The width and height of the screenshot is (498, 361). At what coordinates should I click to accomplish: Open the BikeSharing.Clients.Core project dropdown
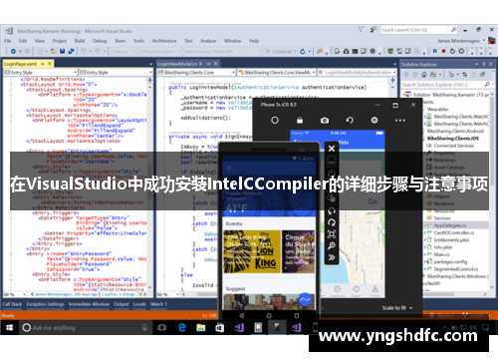(196, 72)
